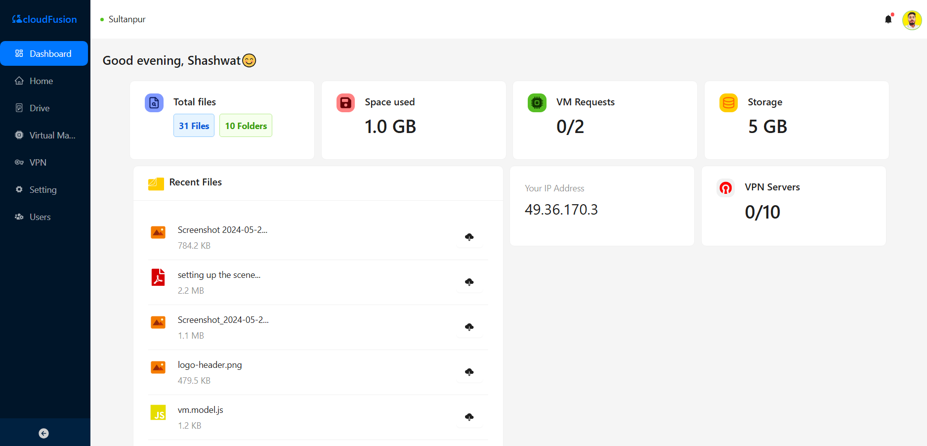Click the 0/10 VPN Servers value
This screenshot has width=927, height=446.
762,212
